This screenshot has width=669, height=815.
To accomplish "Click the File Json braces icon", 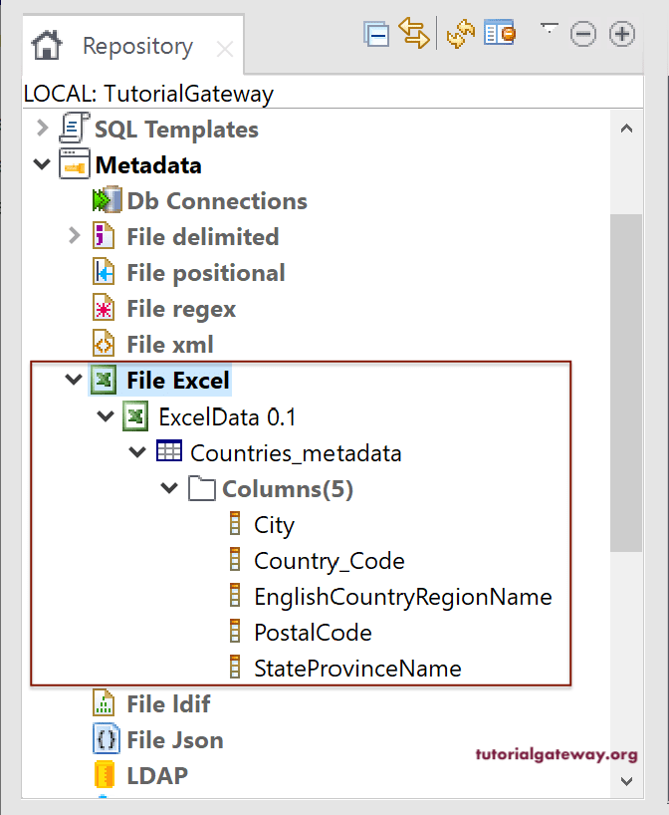I will pos(106,739).
